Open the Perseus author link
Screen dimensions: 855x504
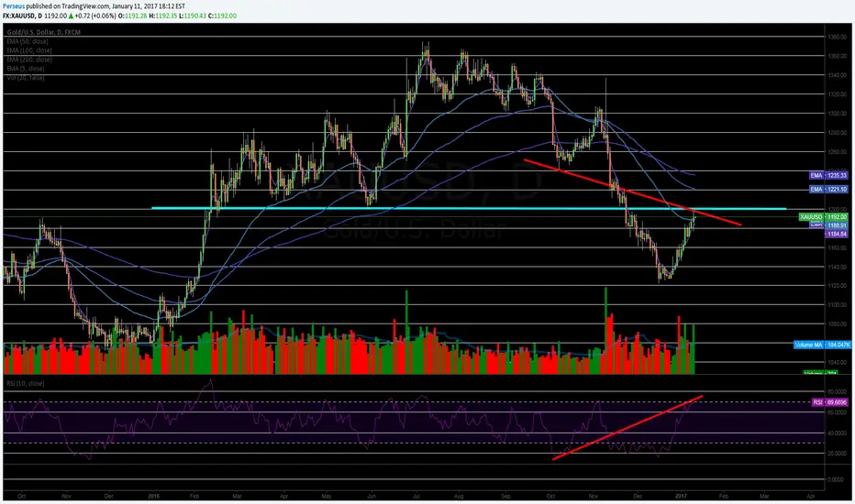(x=14, y=6)
